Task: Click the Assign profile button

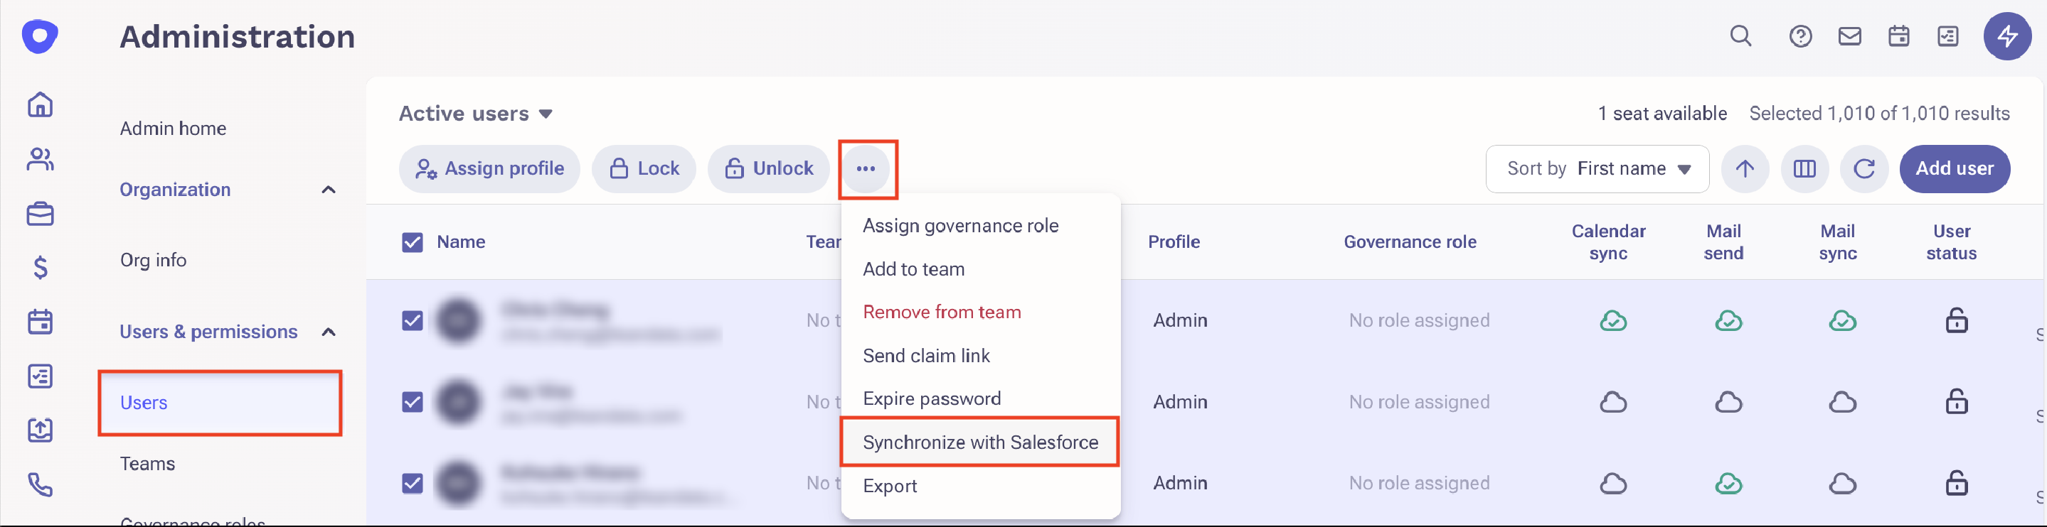Action: (489, 168)
